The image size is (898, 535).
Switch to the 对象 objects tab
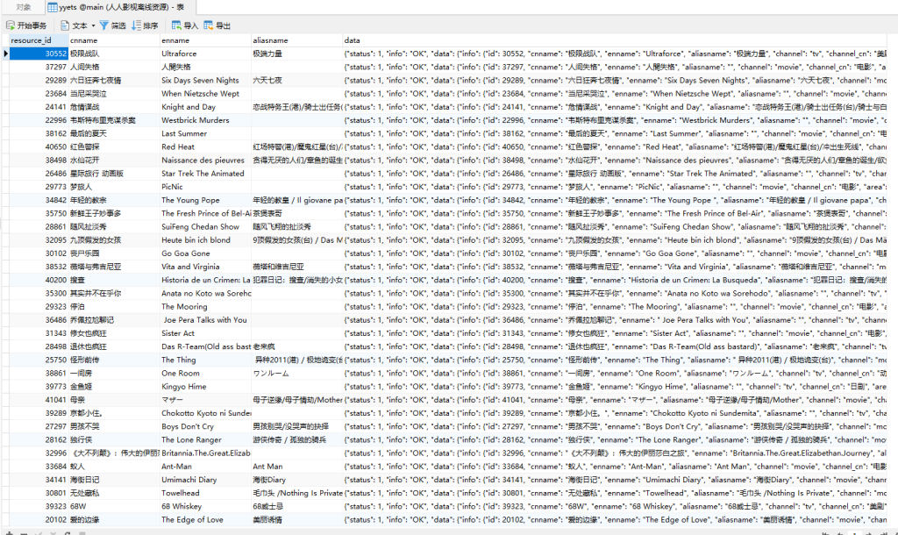[x=24, y=7]
